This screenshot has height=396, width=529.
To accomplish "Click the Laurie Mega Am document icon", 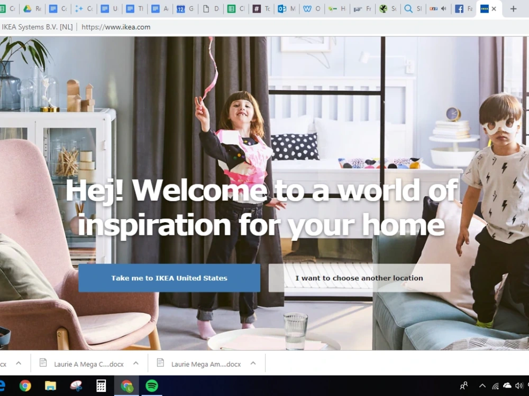I will point(160,362).
